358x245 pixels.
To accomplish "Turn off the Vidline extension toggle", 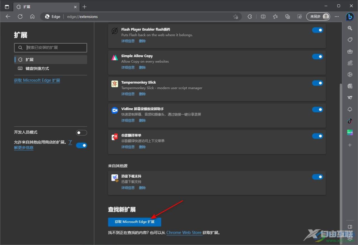I will pos(317,110).
